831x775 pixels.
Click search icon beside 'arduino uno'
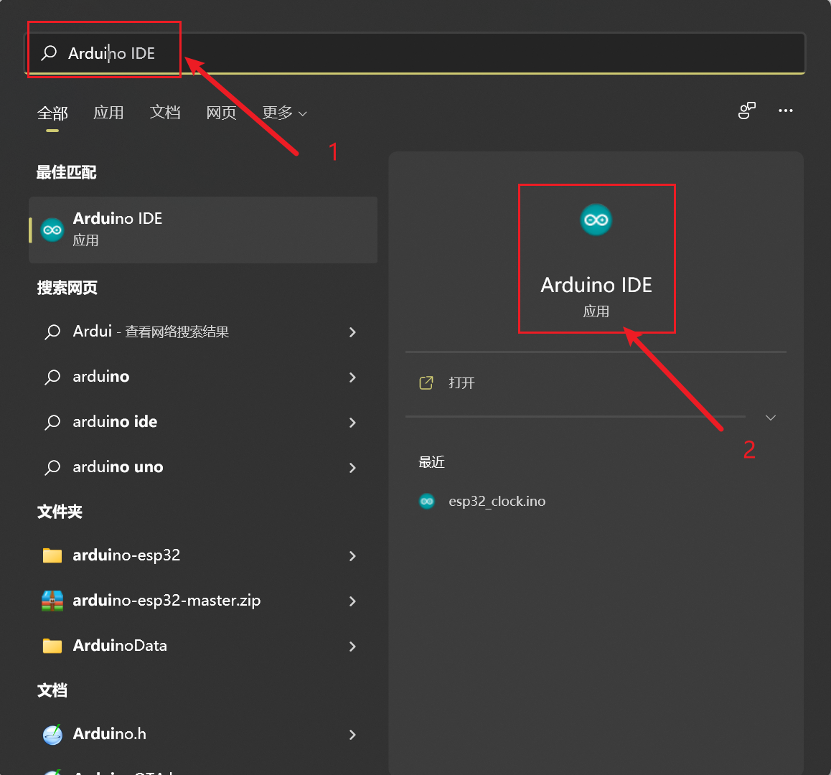point(52,467)
